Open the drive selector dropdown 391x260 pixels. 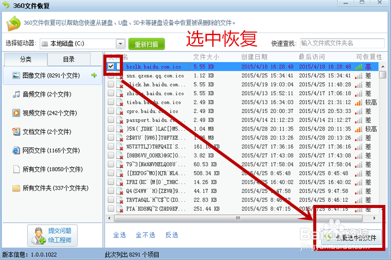[120, 43]
